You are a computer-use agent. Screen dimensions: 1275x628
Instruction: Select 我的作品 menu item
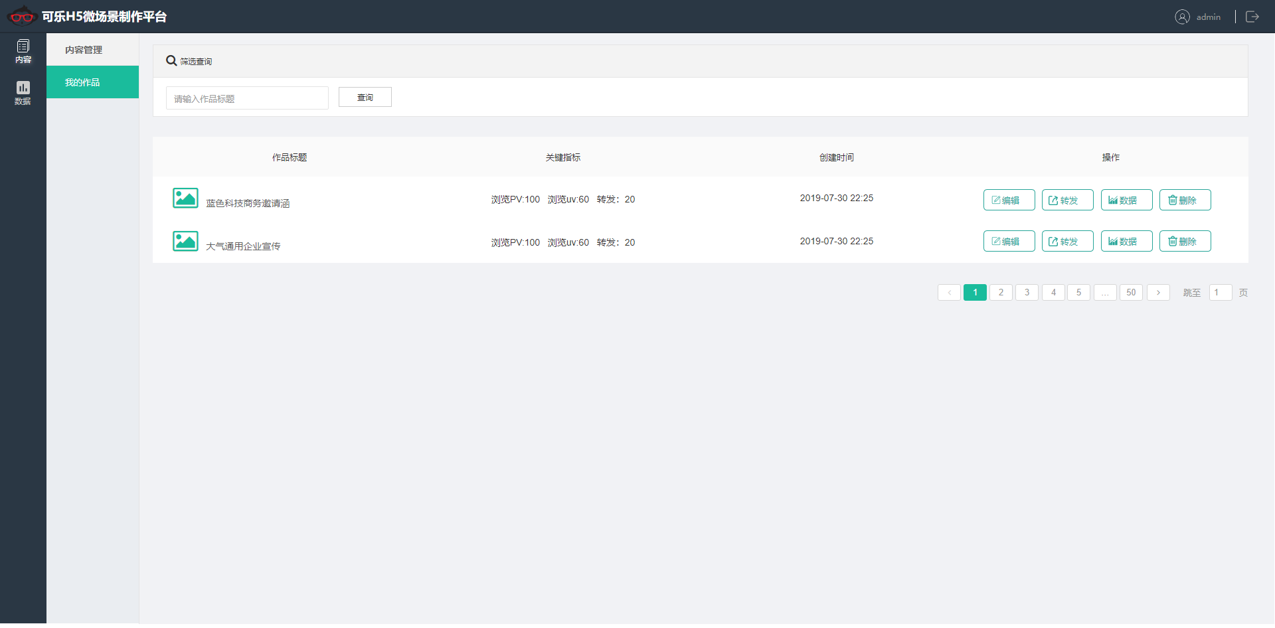pos(92,82)
